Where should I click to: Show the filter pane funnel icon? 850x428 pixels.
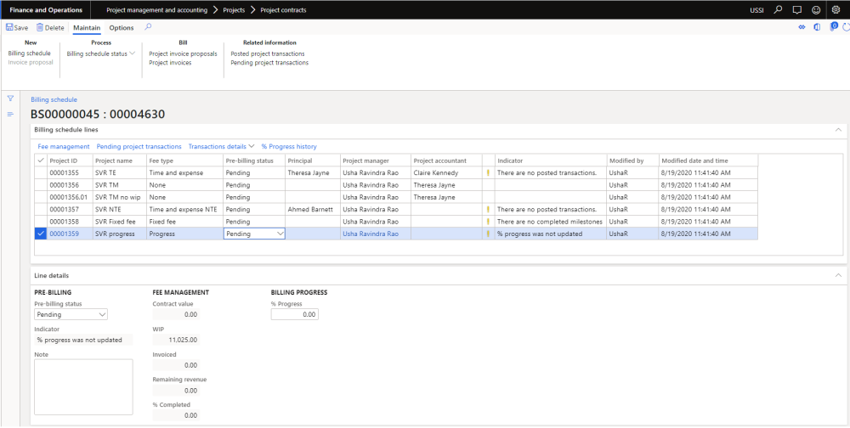click(x=11, y=99)
